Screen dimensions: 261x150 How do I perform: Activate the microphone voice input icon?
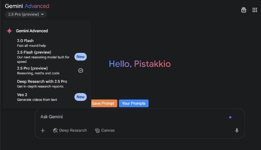237,130
